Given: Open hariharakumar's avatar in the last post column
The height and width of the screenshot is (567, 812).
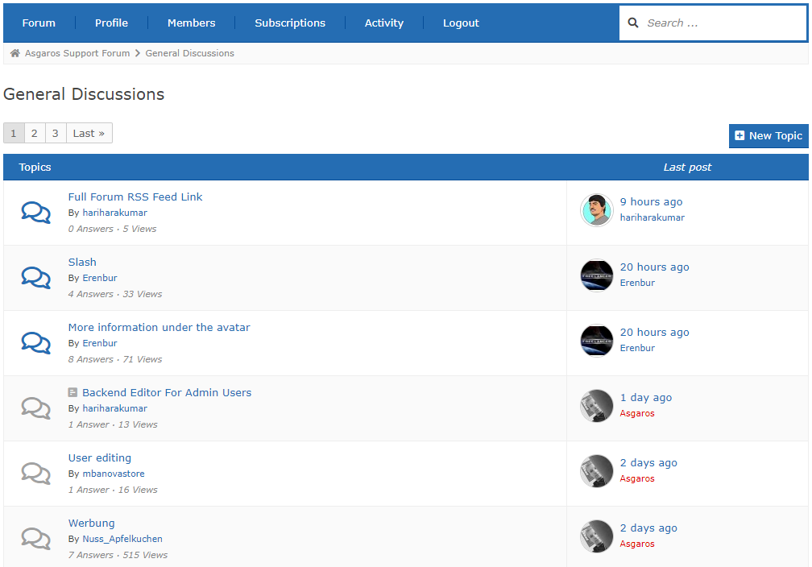Looking at the screenshot, I should [596, 209].
